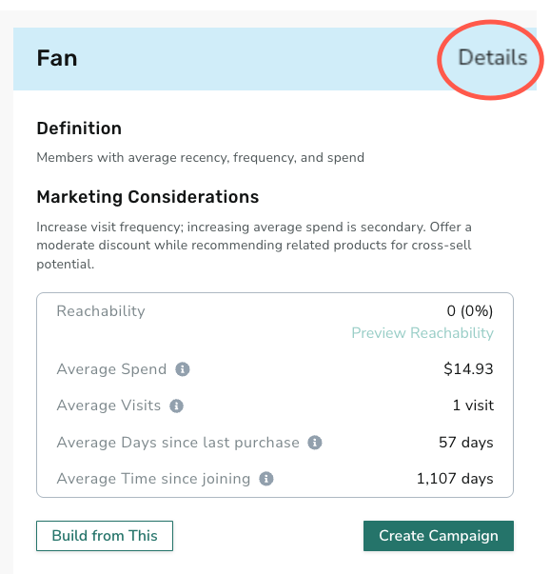Click the info icon beside Average Spend

(x=183, y=369)
